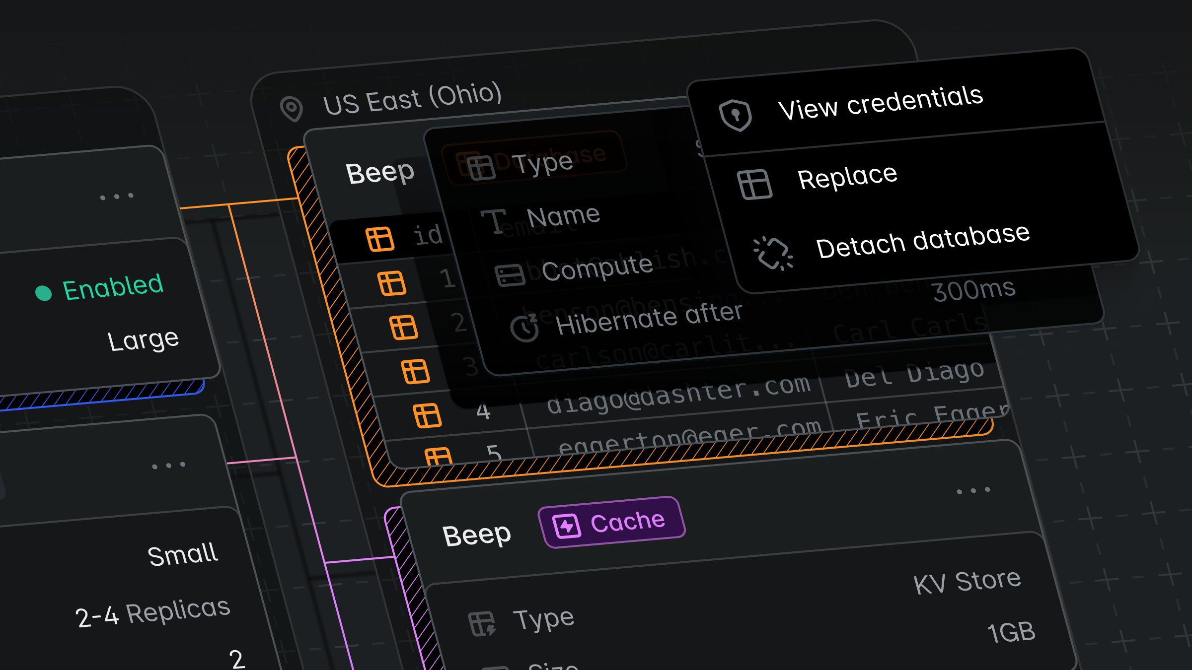
Task: Choose Replace from the context menu
Action: tap(847, 177)
